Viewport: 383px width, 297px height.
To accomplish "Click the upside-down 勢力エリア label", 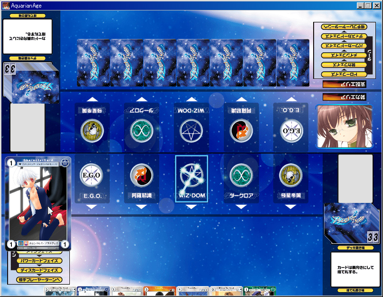I will point(345,97).
